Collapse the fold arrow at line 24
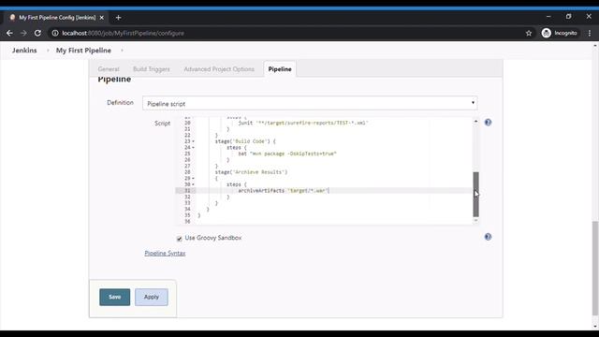599x337 pixels. [193, 148]
